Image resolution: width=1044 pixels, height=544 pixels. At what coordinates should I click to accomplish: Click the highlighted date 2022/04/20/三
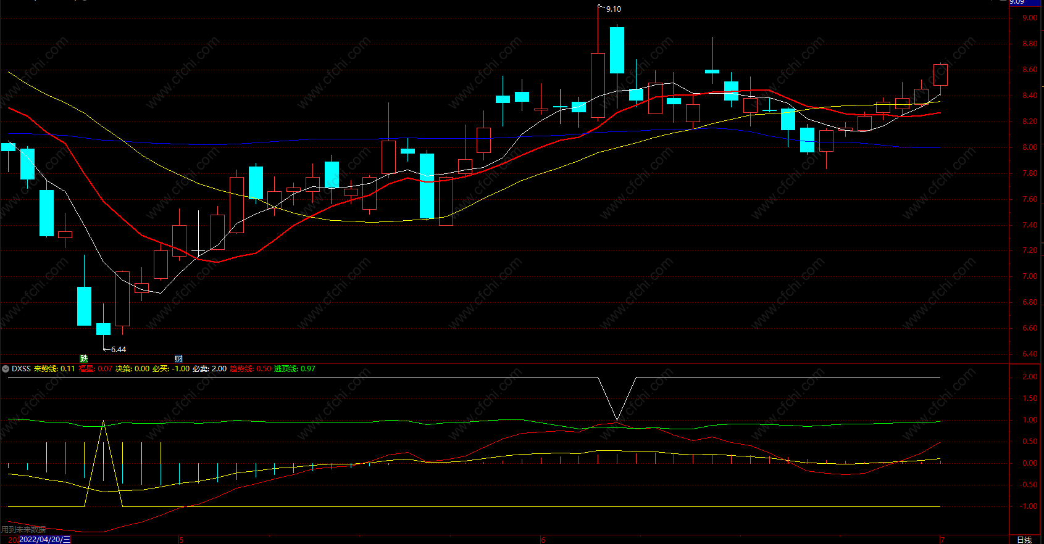[45, 540]
